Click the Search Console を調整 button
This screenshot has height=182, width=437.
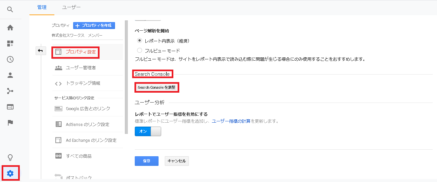[157, 87]
